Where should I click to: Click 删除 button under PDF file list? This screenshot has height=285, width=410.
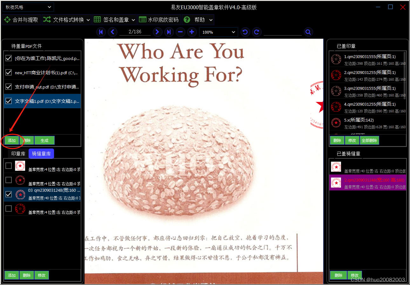coord(27,141)
